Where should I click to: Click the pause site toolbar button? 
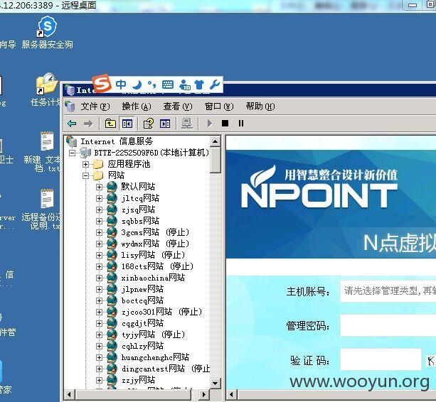[241, 124]
